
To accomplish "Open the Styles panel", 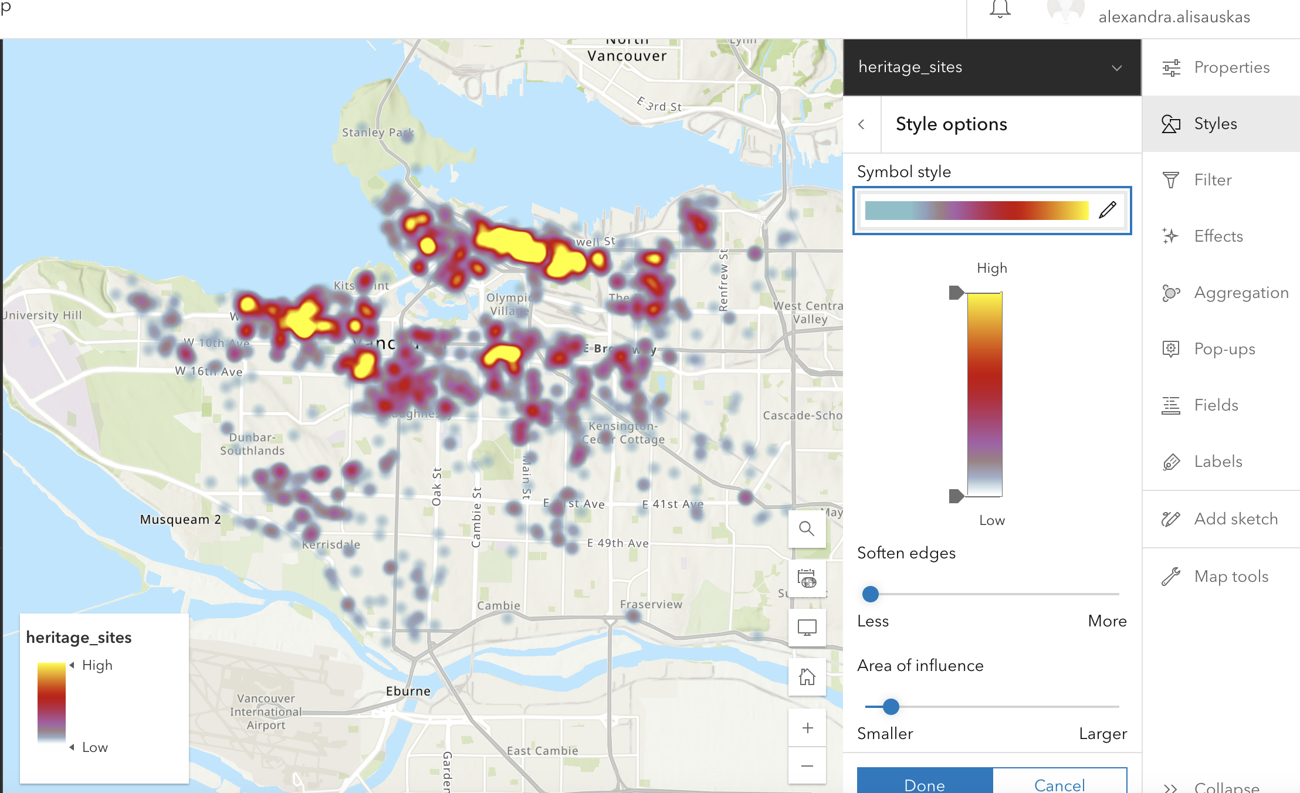I will pyautogui.click(x=1221, y=124).
